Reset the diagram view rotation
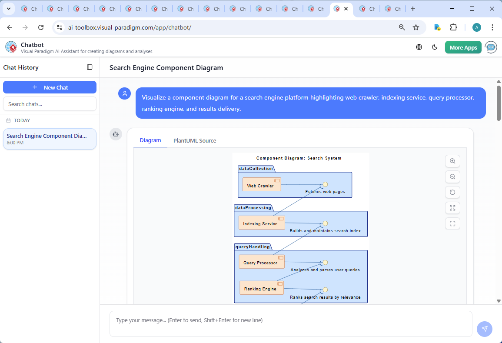The height and width of the screenshot is (343, 502). point(452,192)
